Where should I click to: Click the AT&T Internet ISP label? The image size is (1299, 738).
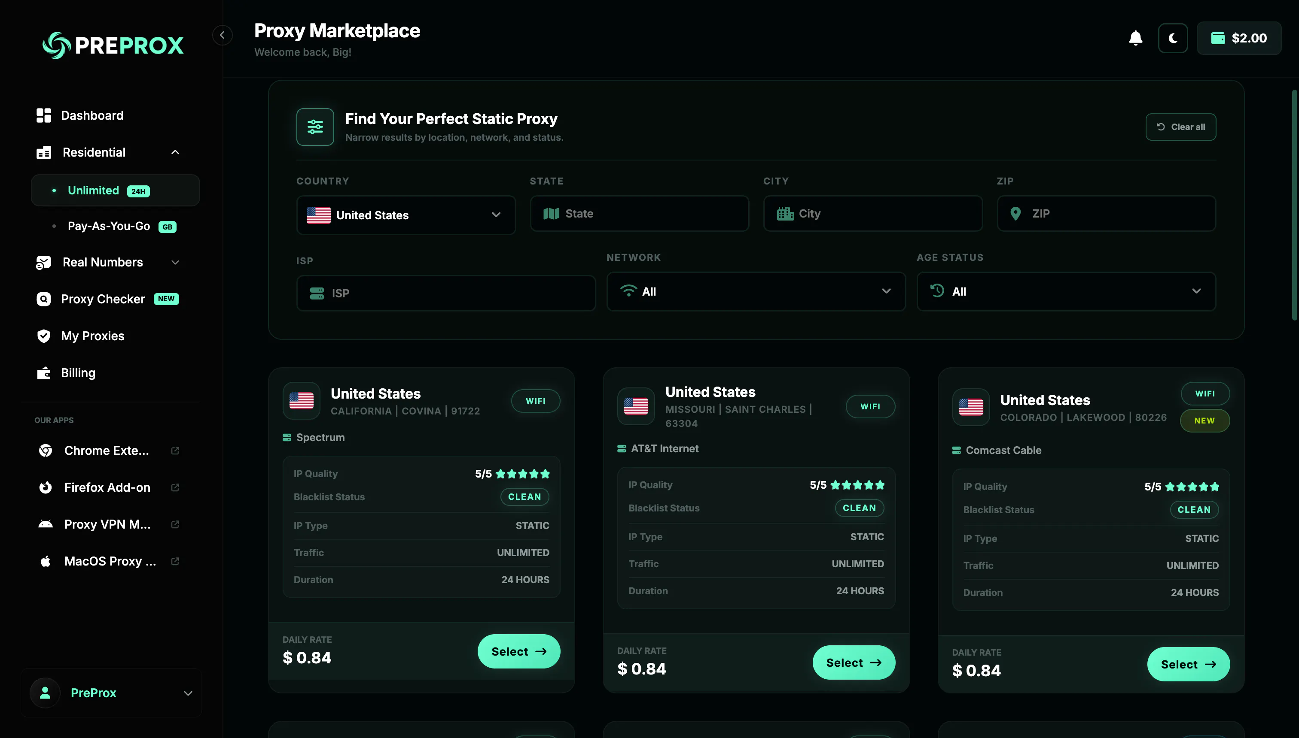click(x=664, y=448)
